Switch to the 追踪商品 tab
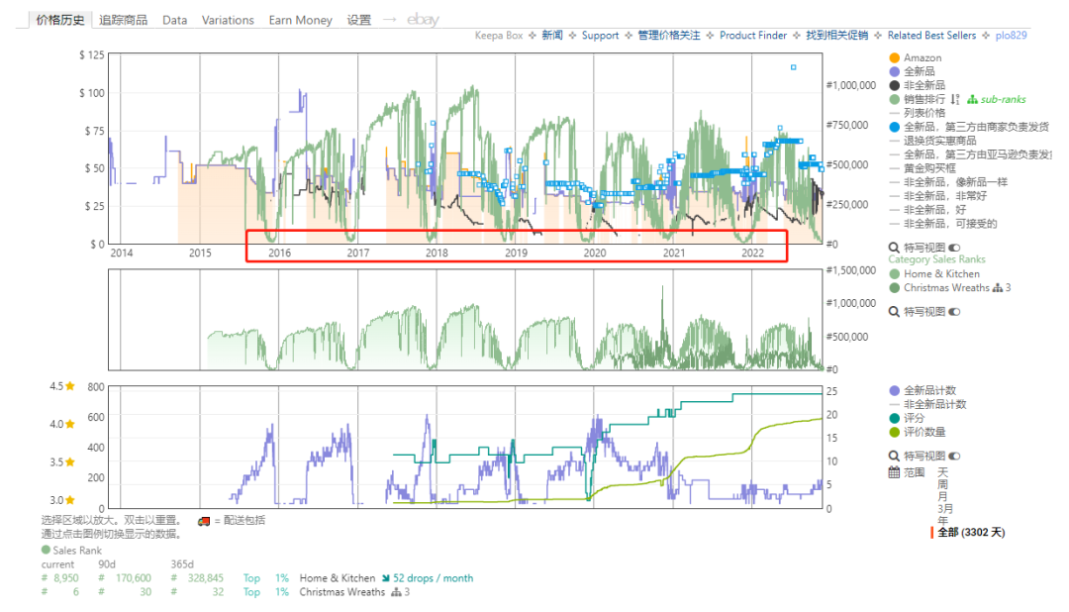1069x612 pixels. [x=124, y=20]
